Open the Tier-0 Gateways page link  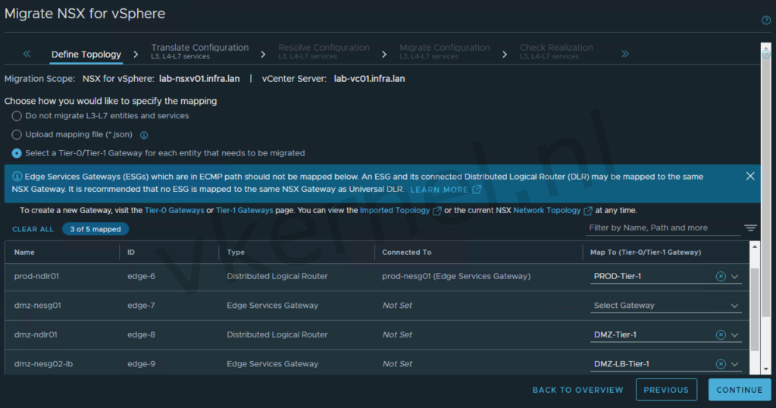click(175, 210)
